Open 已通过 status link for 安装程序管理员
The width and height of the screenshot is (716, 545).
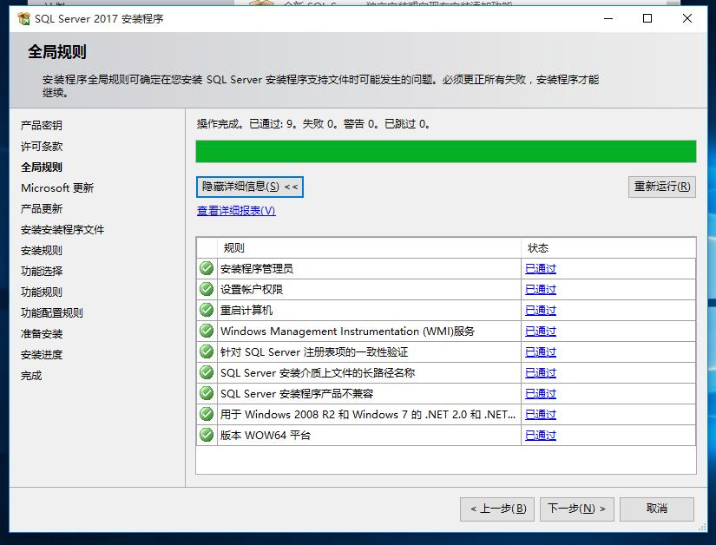click(x=541, y=269)
